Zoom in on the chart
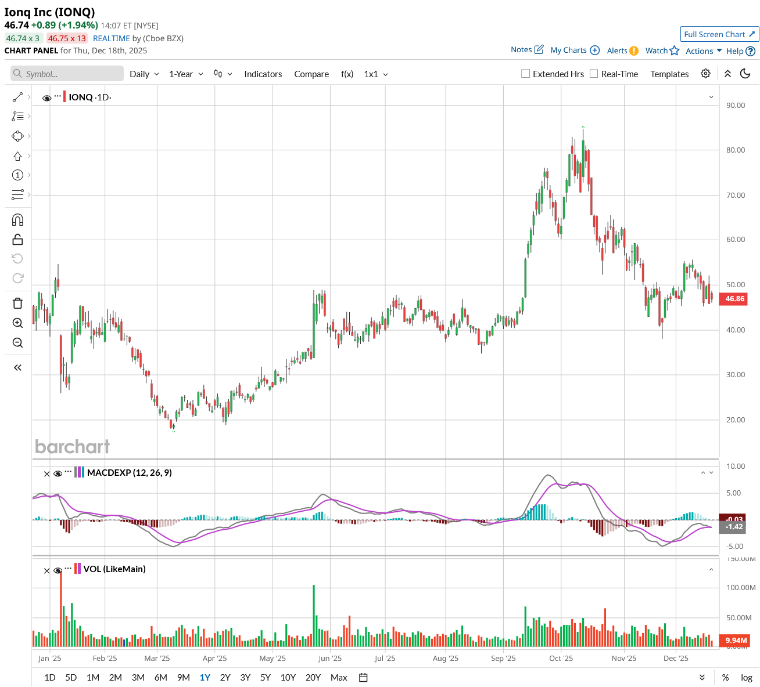This screenshot has width=760, height=687. [x=17, y=323]
